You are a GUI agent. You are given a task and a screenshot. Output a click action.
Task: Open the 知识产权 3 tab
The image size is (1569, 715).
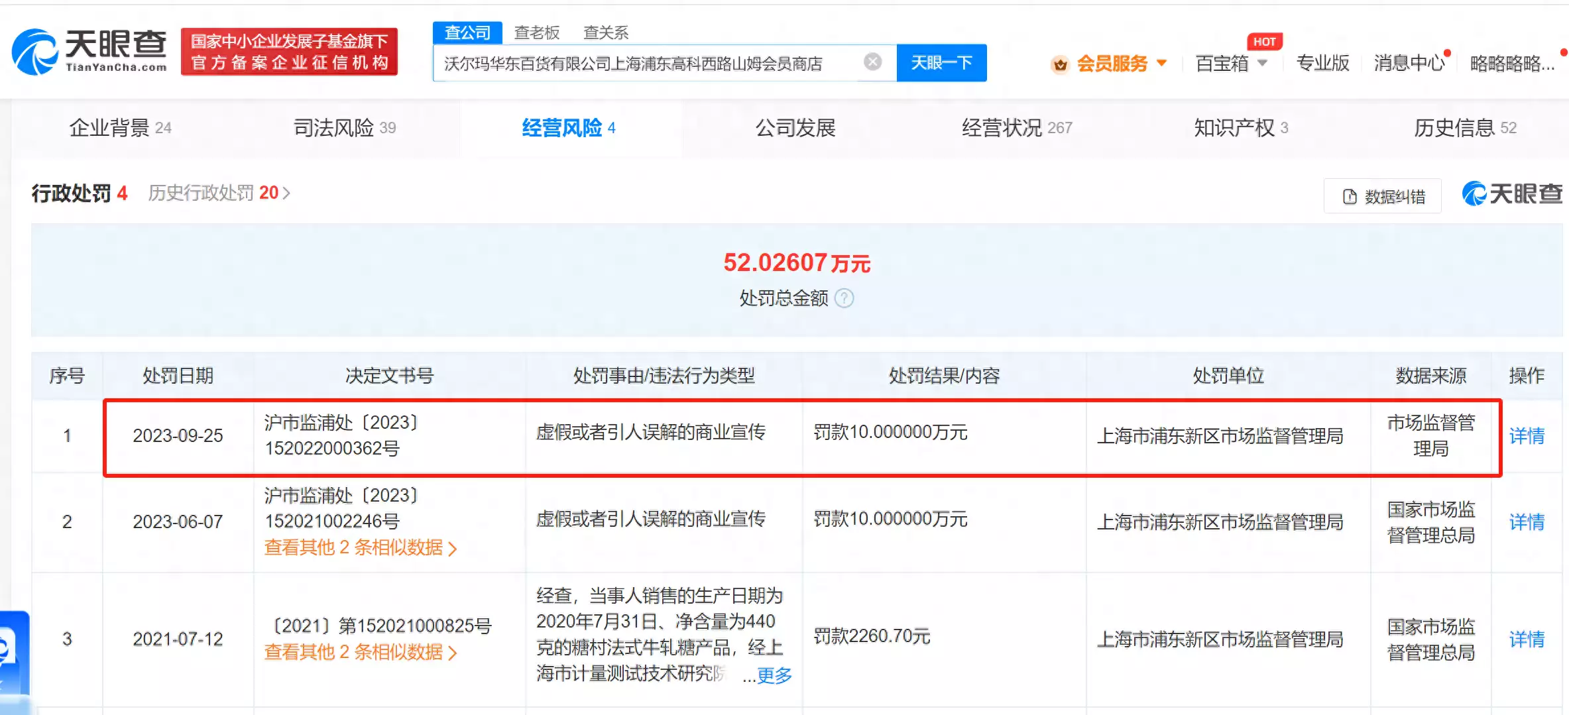pyautogui.click(x=1241, y=127)
